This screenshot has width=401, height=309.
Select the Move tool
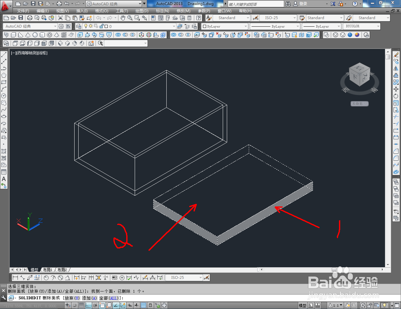pyautogui.click(x=396, y=89)
